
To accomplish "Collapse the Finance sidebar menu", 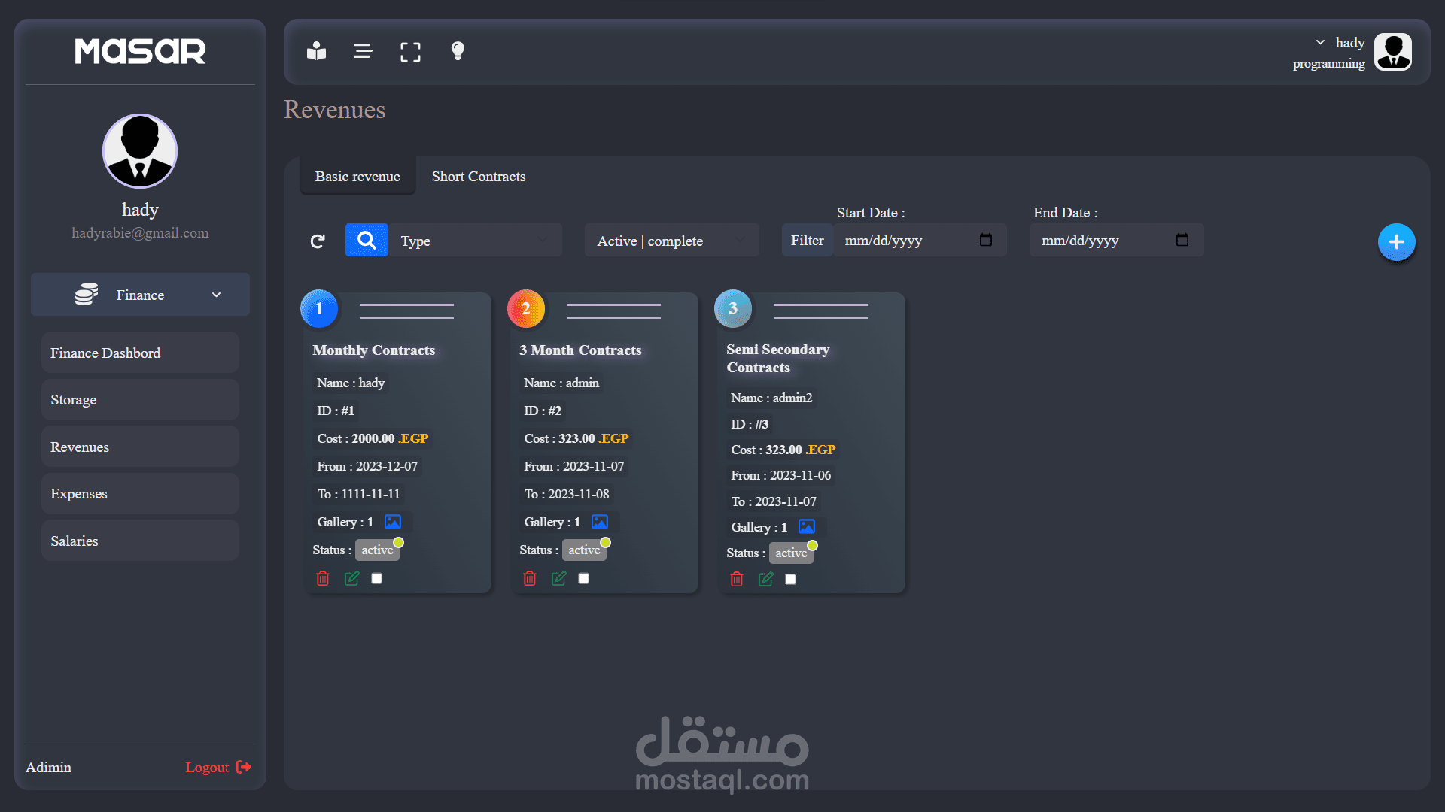I will click(140, 295).
